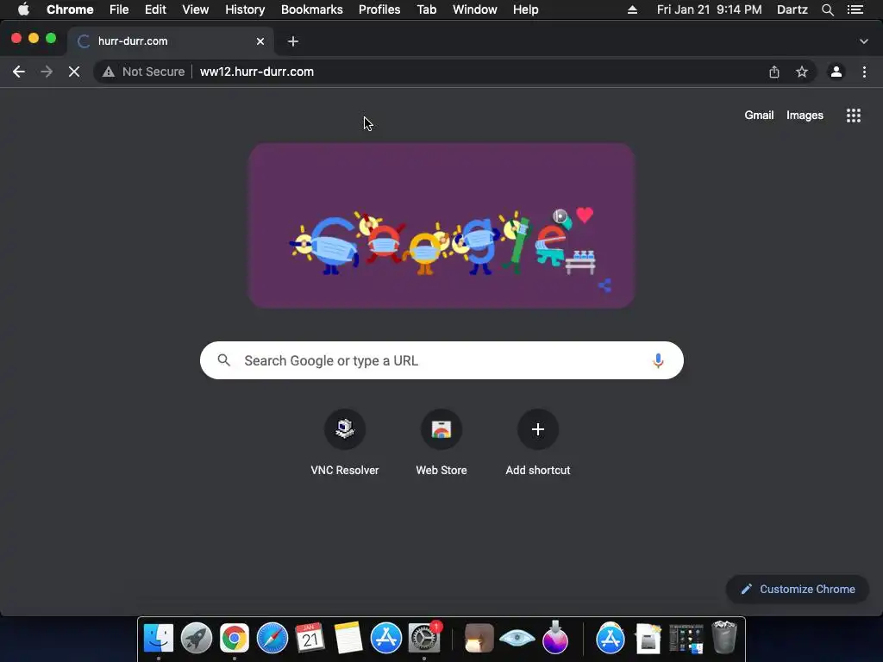Open the View menu
This screenshot has height=662, width=883.
point(196,9)
